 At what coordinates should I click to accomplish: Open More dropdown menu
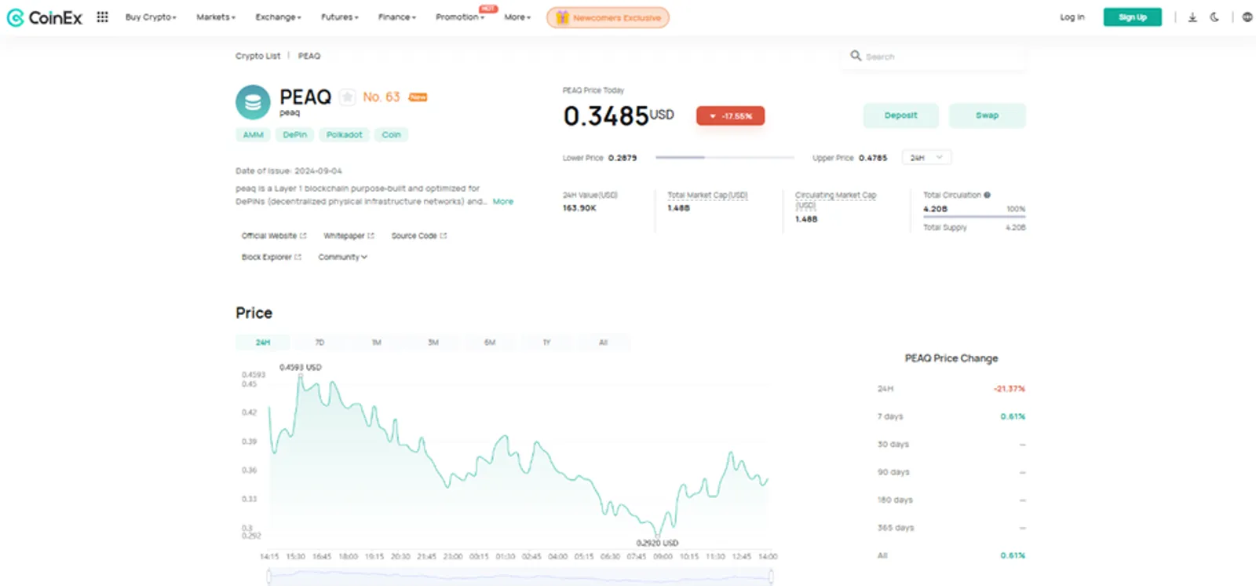tap(517, 17)
